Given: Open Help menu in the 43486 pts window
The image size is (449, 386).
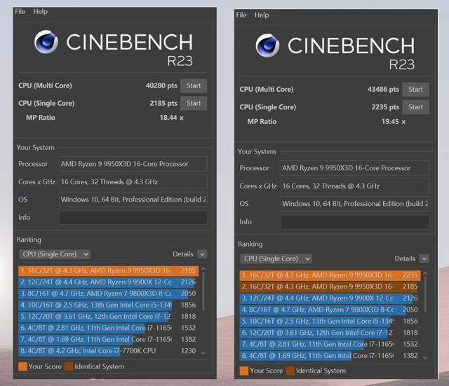Looking at the screenshot, I should tap(262, 15).
